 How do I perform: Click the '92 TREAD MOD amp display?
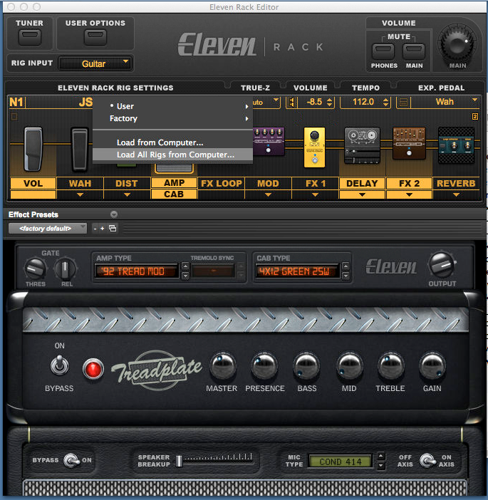coord(137,271)
